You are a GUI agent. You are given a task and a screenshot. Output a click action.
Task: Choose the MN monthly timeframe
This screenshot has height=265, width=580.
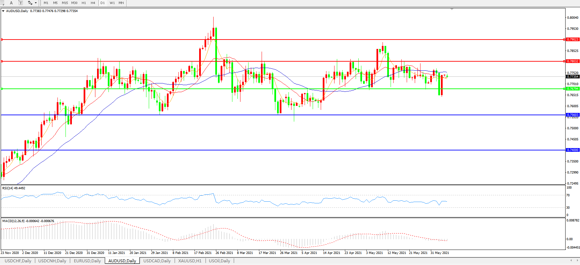point(121,3)
